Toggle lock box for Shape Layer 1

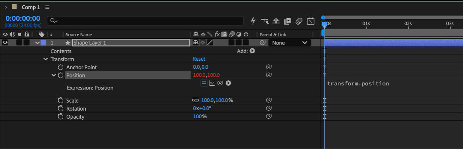27,43
